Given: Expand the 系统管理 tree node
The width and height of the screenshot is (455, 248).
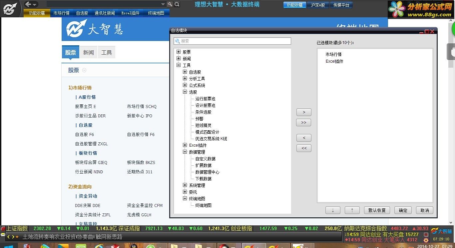Looking at the screenshot, I should coord(185,185).
